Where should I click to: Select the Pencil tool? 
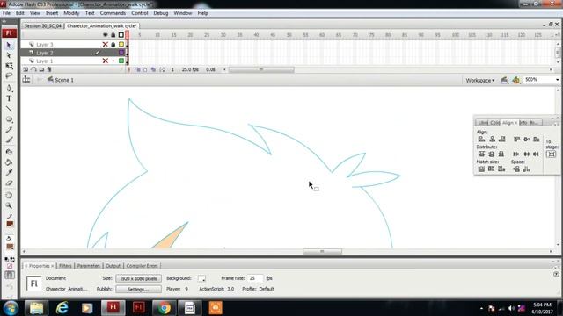pyautogui.click(x=9, y=130)
